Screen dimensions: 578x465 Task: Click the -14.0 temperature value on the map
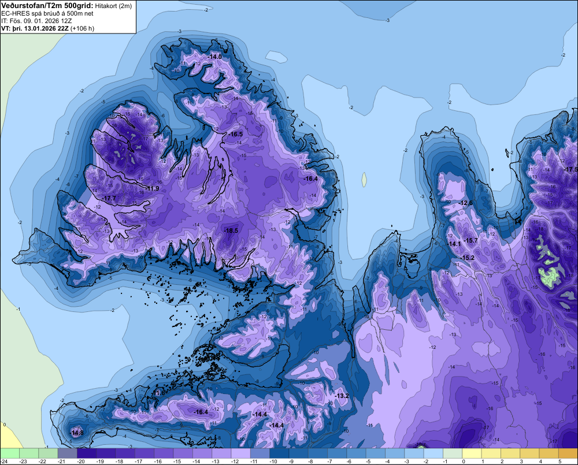215,57
